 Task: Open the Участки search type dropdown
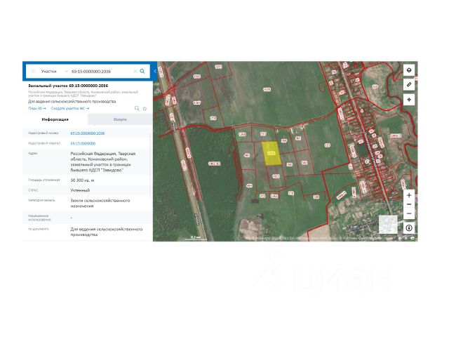(x=54, y=72)
